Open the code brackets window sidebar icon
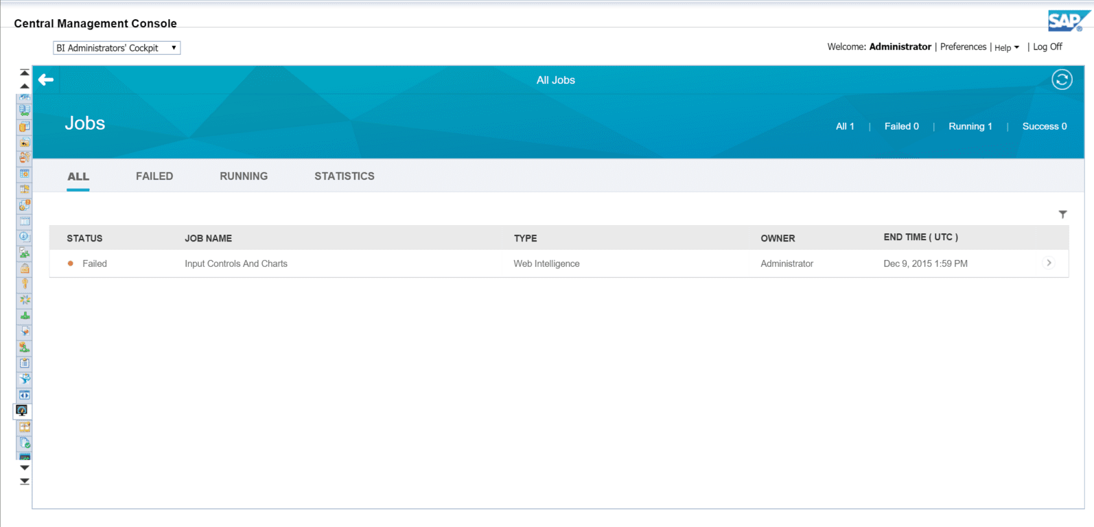This screenshot has width=1094, height=527. point(25,395)
